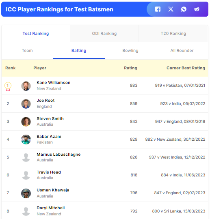Share rankings on Reddit
Viewport: 210px width, 219px height.
pos(197,9)
